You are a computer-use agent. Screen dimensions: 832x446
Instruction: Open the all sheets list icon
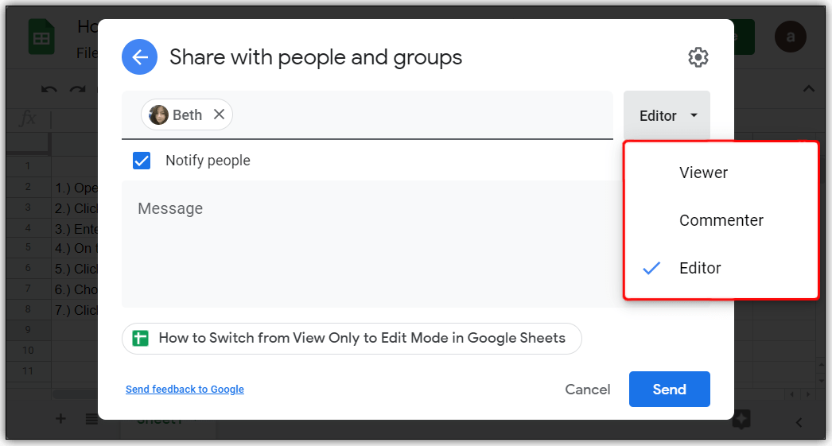coord(91,420)
